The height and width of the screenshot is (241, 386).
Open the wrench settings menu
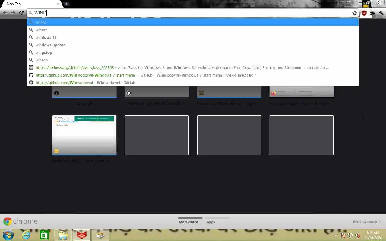tap(381, 13)
